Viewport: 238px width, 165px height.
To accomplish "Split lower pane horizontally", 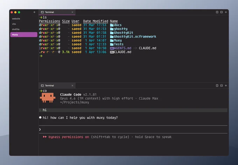I will pyautogui.click(x=222, y=85).
